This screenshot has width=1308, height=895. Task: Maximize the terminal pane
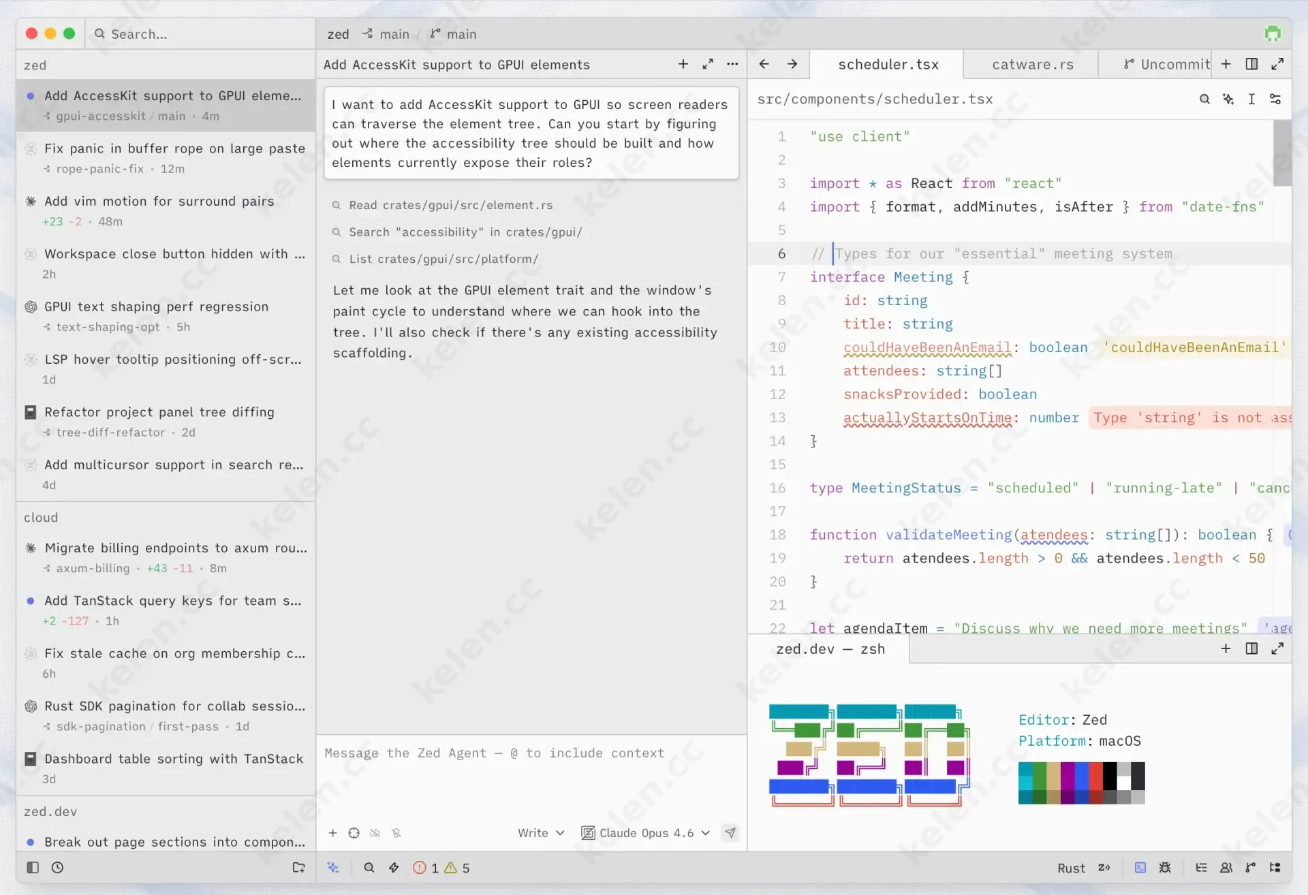click(x=1277, y=648)
